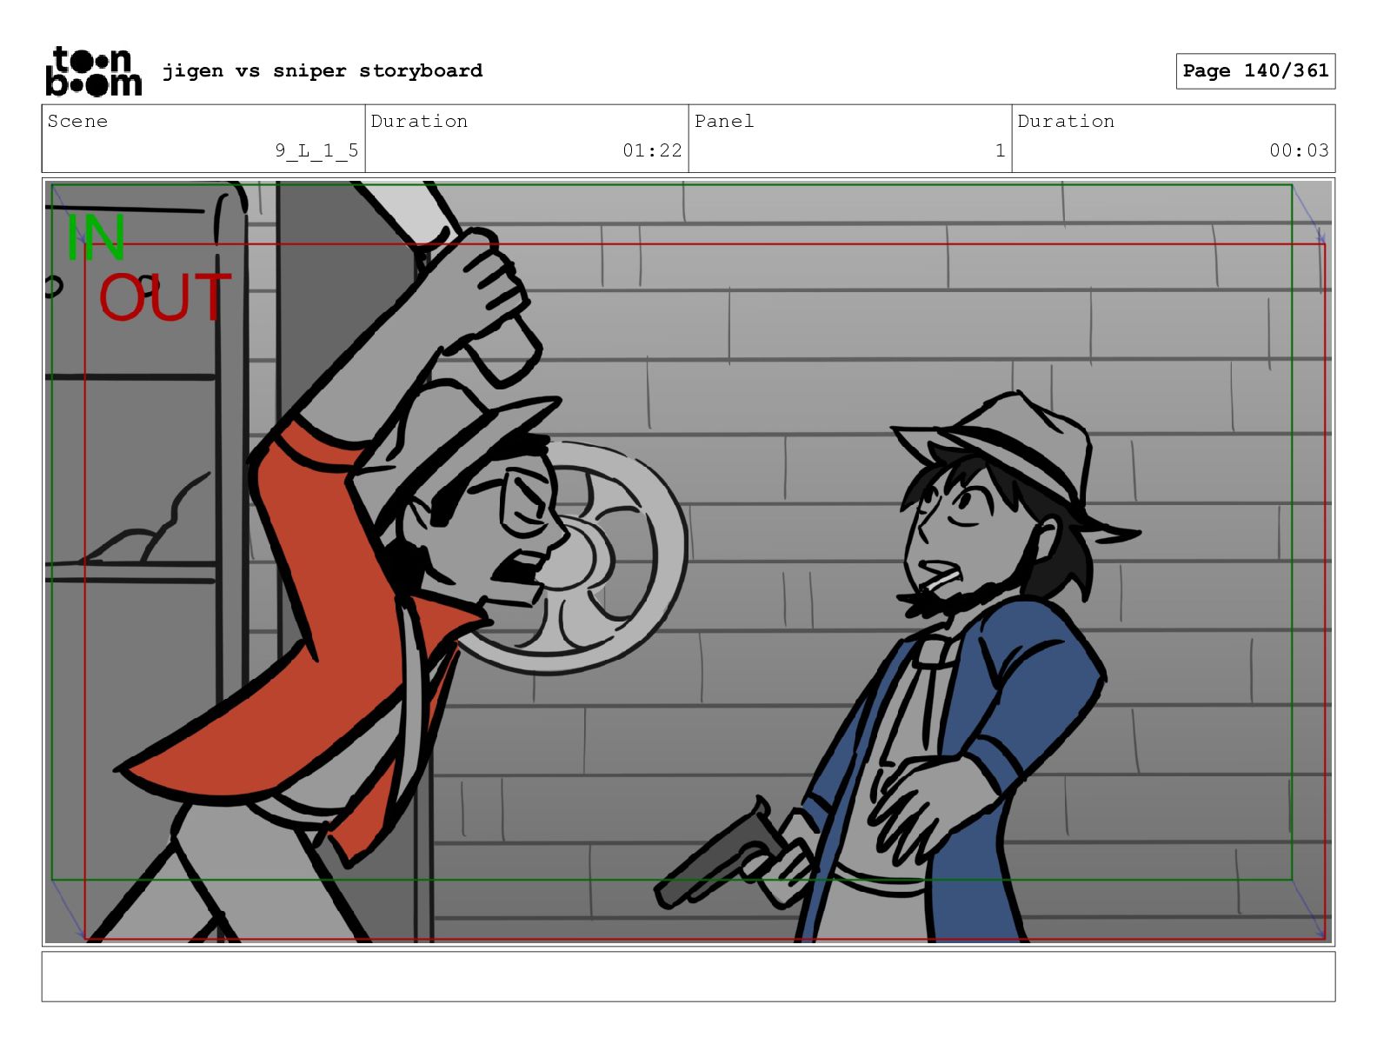Click the 'Page 140/361' page indicator
The width and height of the screenshot is (1377, 1064).
coord(1255,71)
